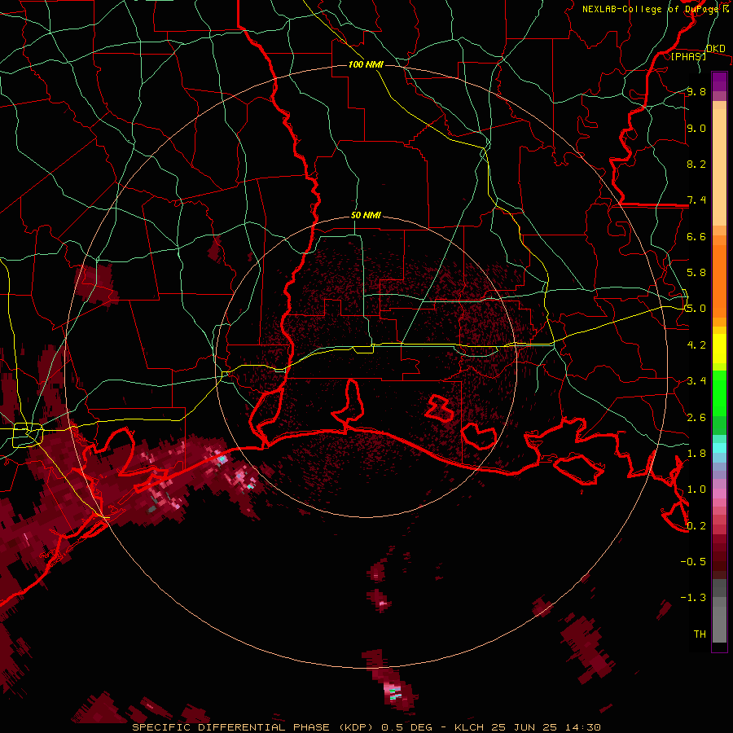Click the orange segment of the color bar

coord(719,280)
